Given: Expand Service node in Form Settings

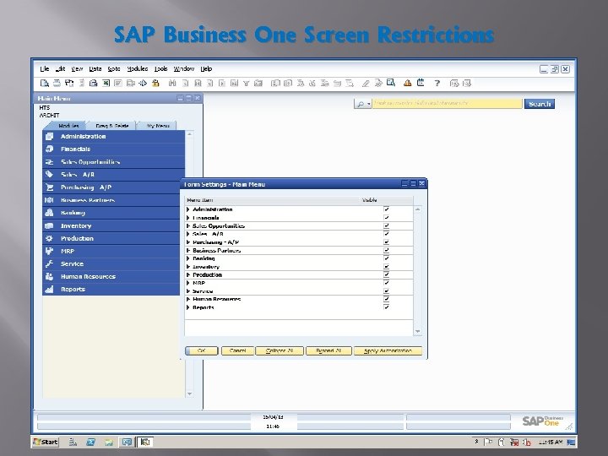Looking at the screenshot, I should (188, 290).
